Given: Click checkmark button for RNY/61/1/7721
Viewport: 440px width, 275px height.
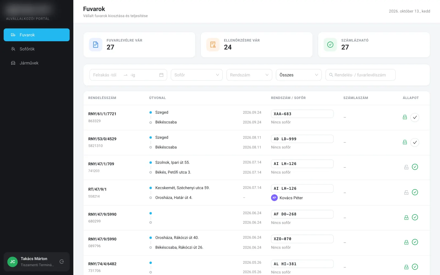Looking at the screenshot, I should click(x=415, y=117).
